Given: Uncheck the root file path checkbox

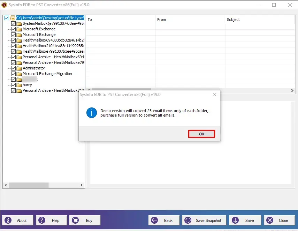Looking at the screenshot, I should 7,18.
